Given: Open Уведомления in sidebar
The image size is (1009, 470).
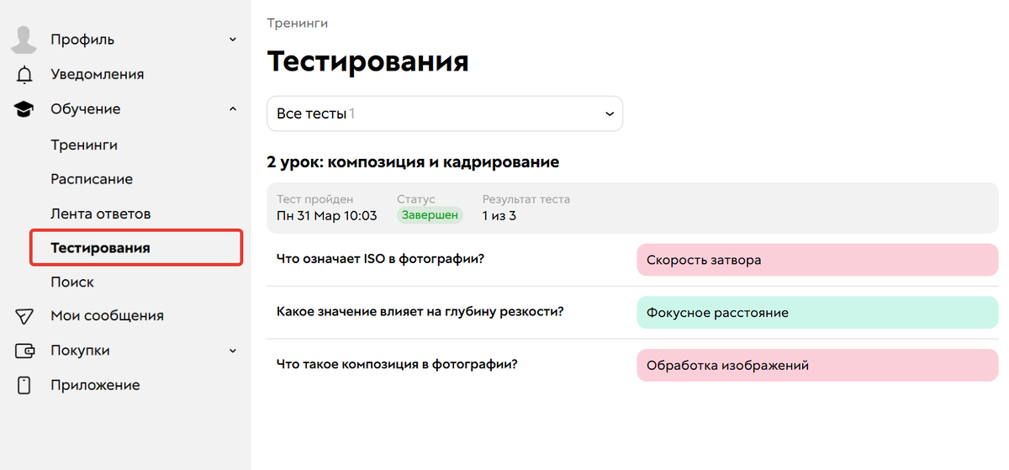Looking at the screenshot, I should click(97, 74).
